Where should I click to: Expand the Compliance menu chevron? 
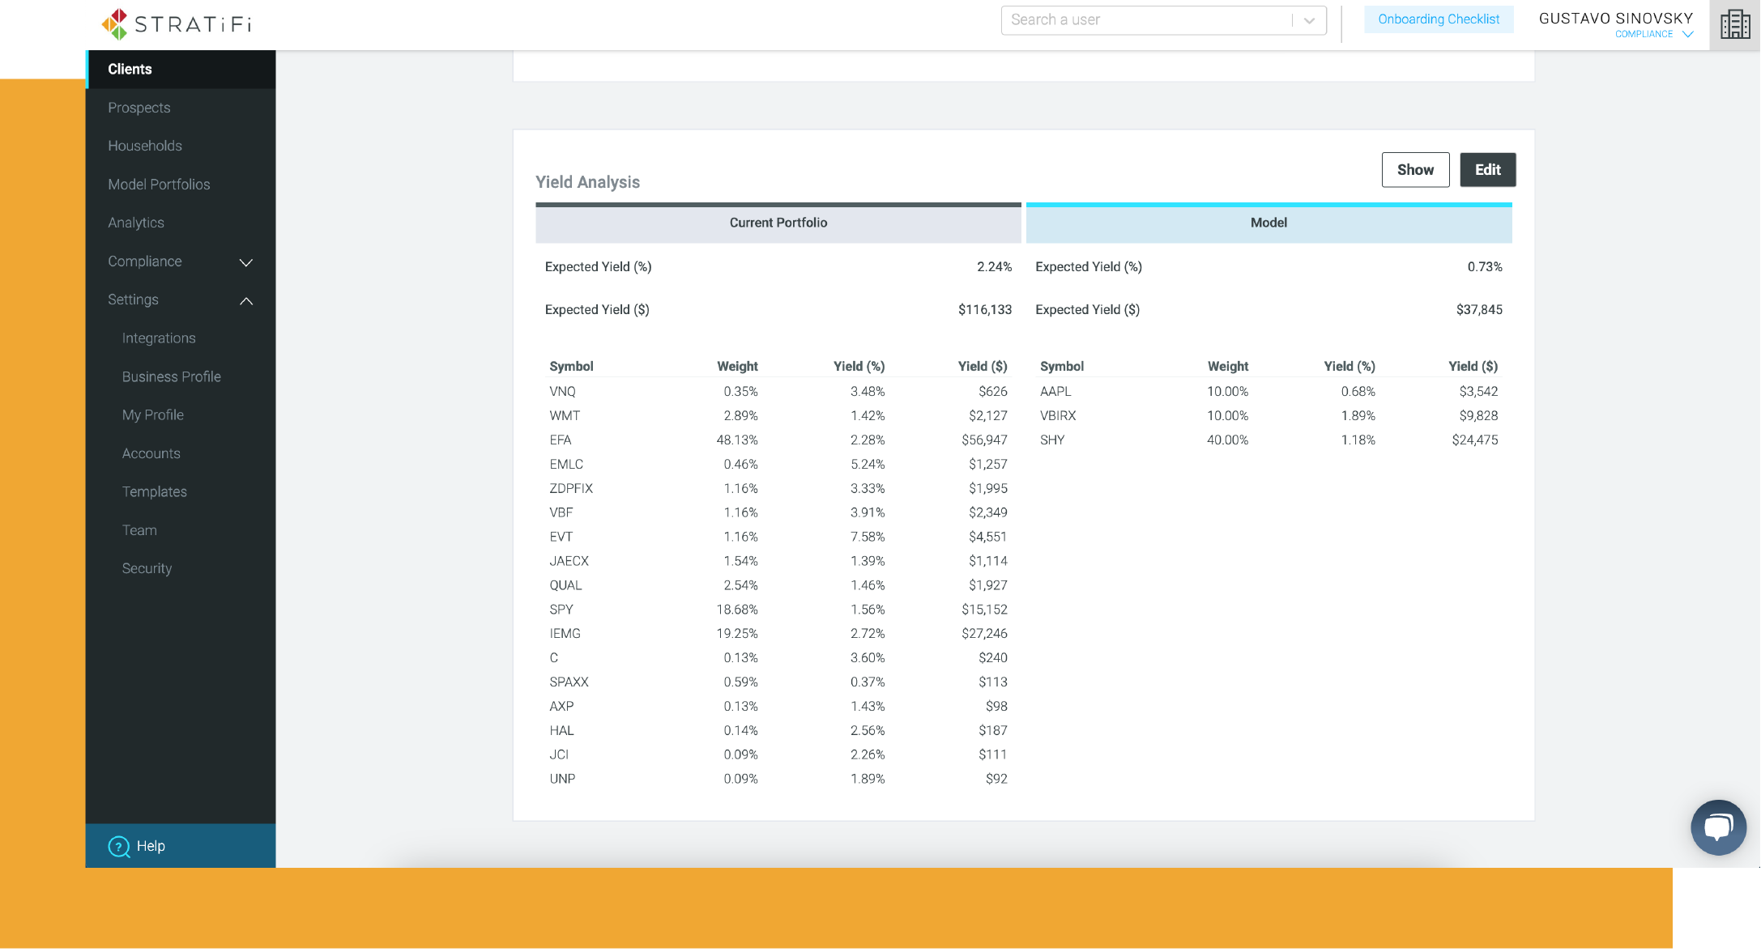[x=246, y=262]
